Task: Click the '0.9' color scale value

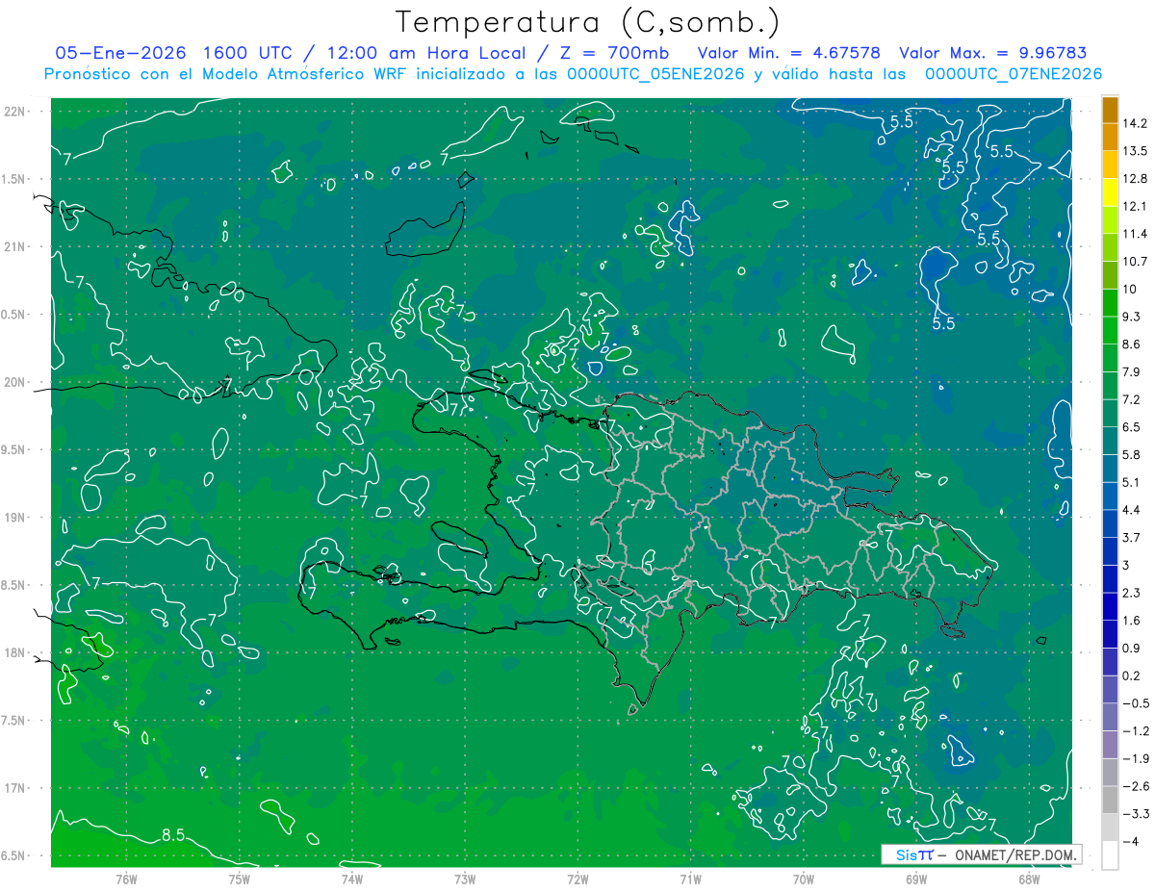Action: (x=1134, y=649)
